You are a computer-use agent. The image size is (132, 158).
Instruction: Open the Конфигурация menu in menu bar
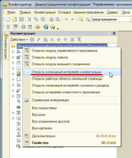coord(45,12)
